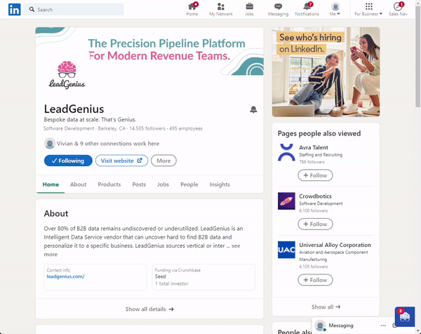Image resolution: width=421 pixels, height=334 pixels.
Task: Switch to the Insights tab
Action: (220, 185)
